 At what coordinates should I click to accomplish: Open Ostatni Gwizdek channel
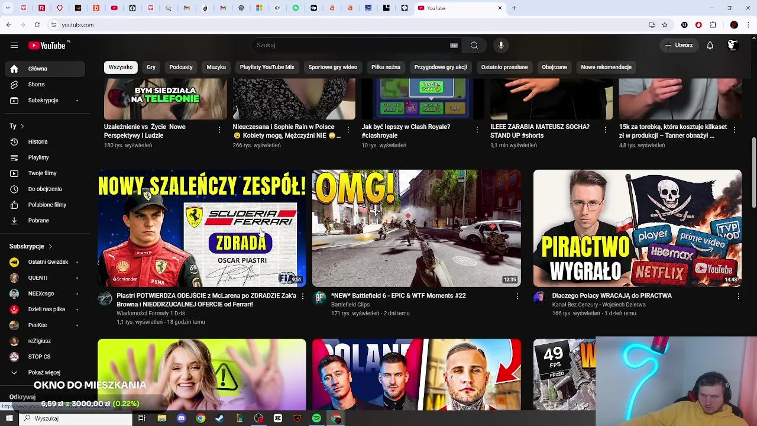click(x=45, y=262)
